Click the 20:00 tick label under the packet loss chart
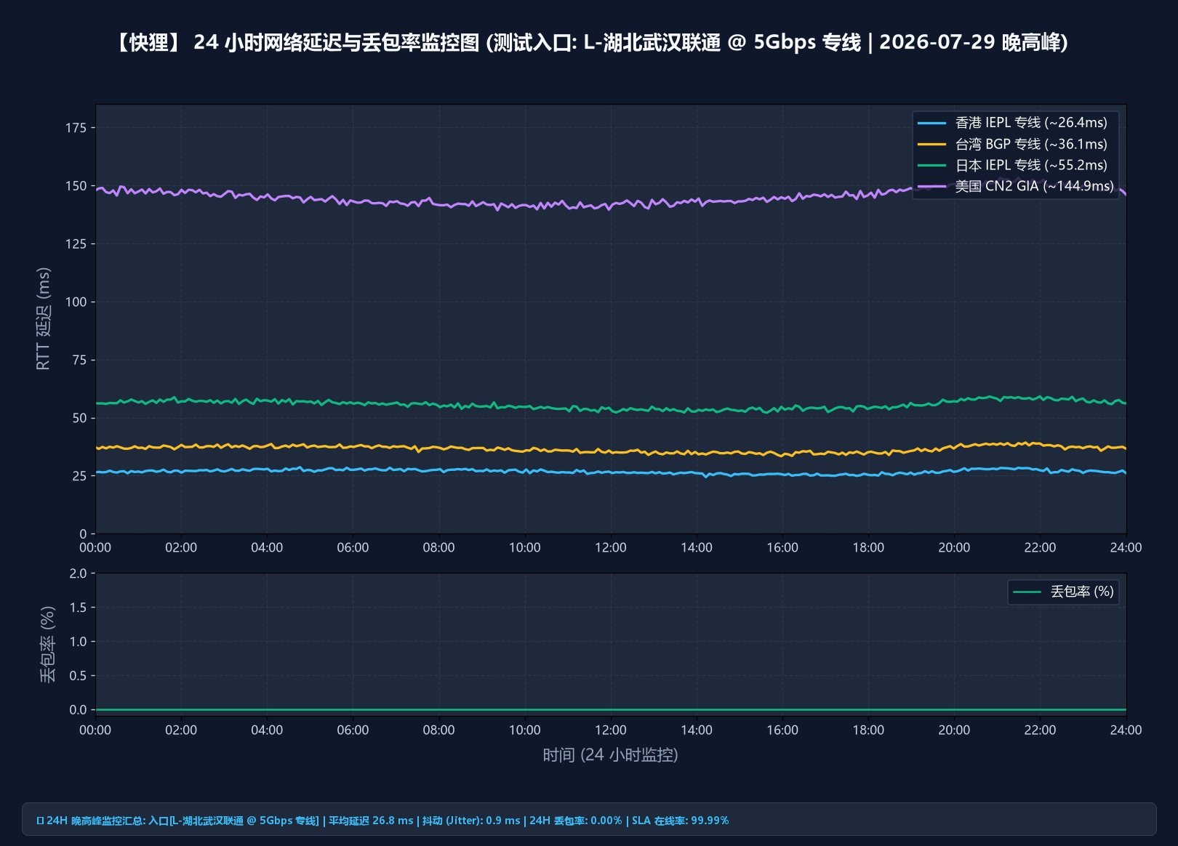 click(954, 730)
